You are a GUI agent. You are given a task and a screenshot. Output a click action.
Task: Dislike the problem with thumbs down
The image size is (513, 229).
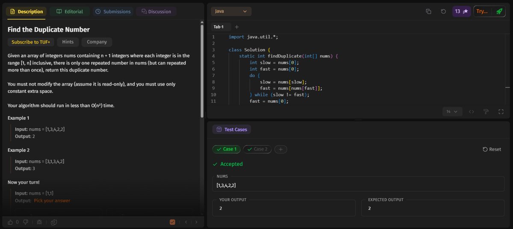click(x=26, y=222)
